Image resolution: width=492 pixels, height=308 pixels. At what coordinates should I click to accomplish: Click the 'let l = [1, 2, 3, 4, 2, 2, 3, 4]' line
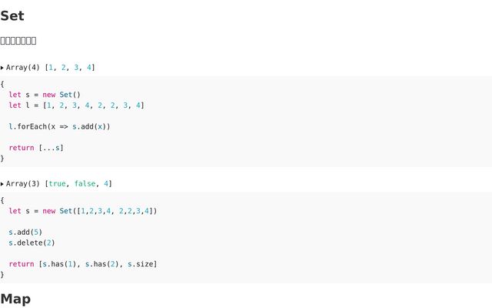(x=76, y=105)
